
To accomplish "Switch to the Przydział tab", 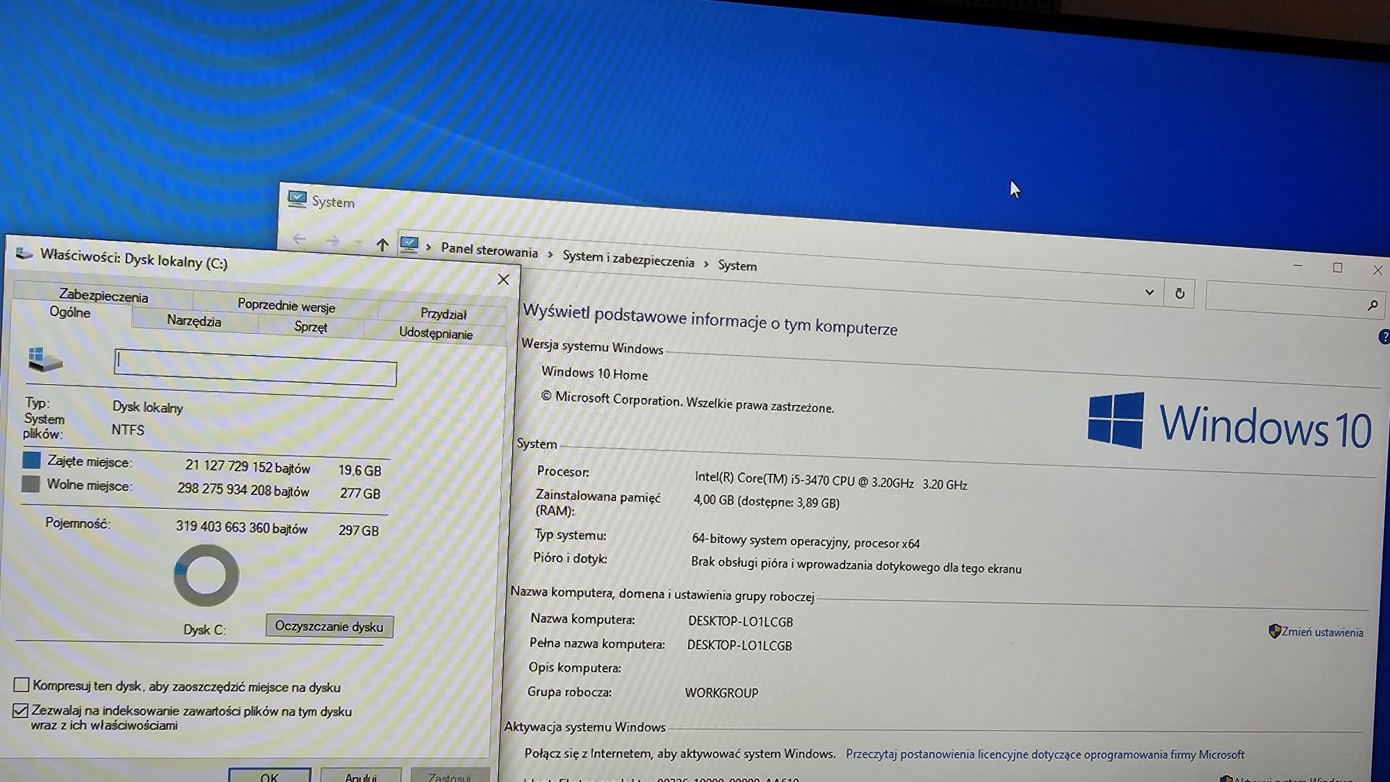I will [443, 314].
